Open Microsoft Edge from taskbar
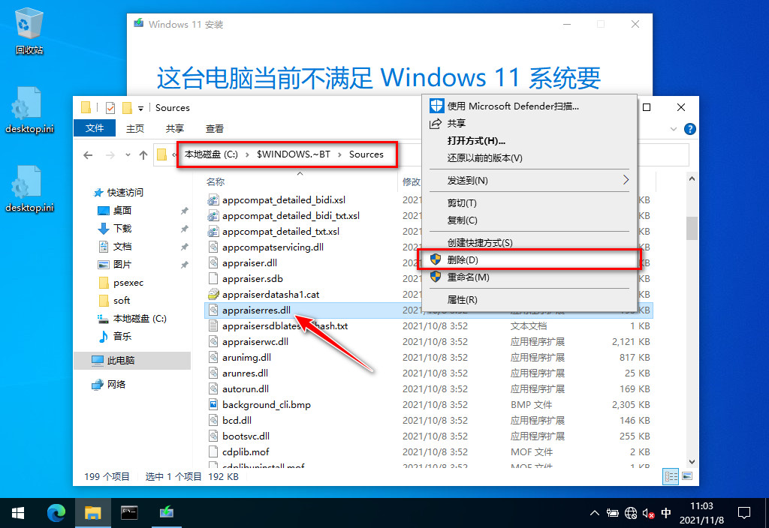The width and height of the screenshot is (769, 528). [56, 513]
